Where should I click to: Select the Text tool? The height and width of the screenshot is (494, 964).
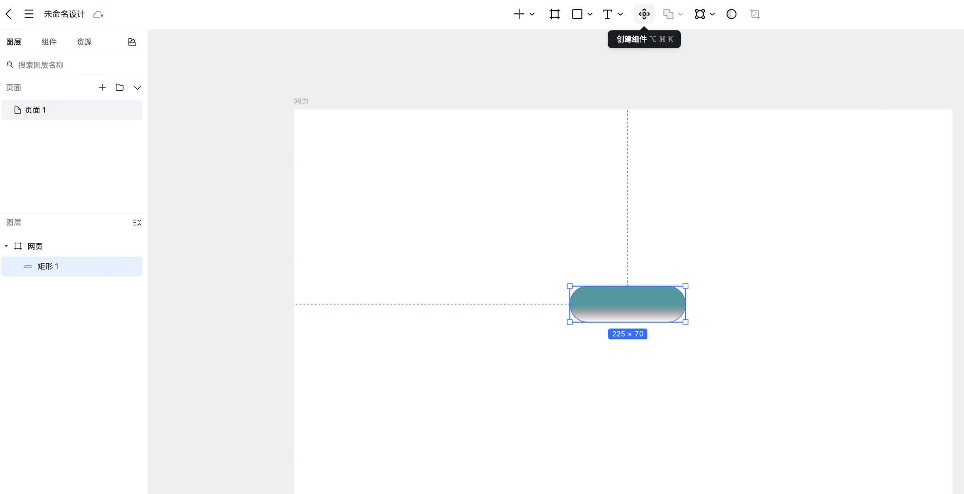coord(607,14)
